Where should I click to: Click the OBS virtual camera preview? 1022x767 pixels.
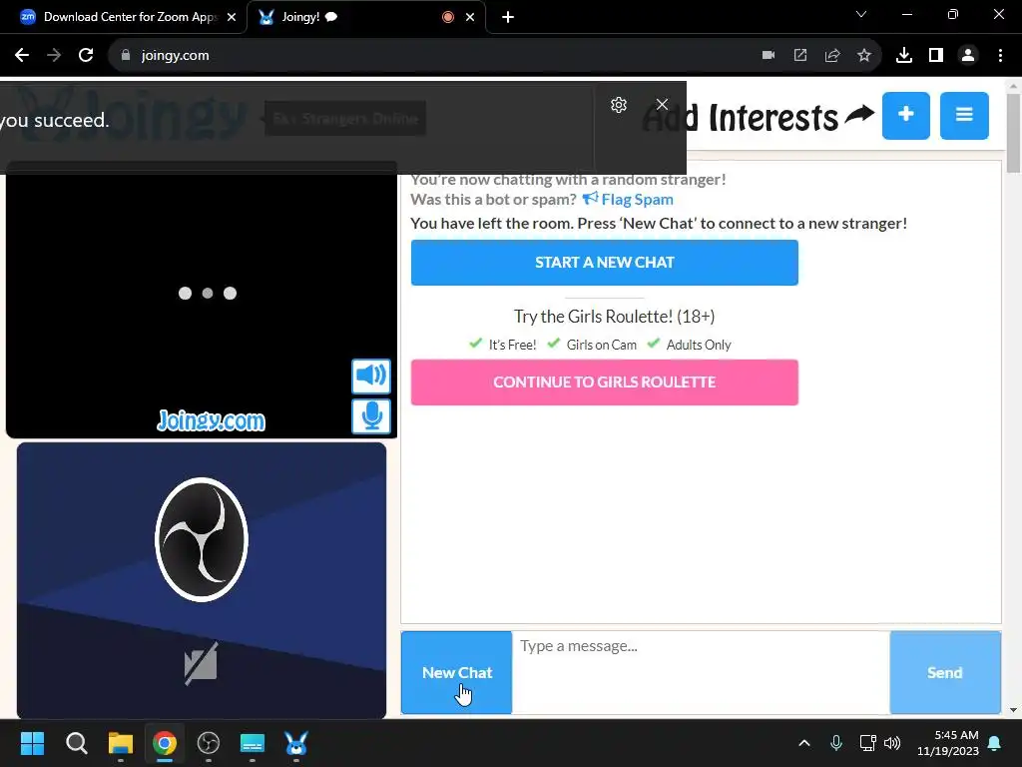tap(202, 580)
